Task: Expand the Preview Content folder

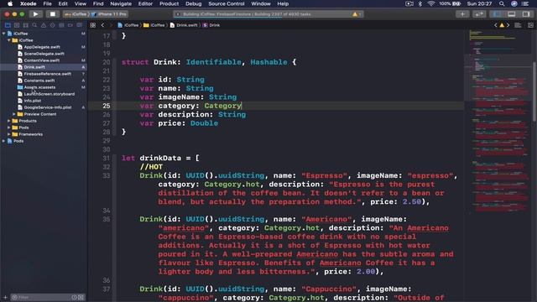Action: coord(14,114)
